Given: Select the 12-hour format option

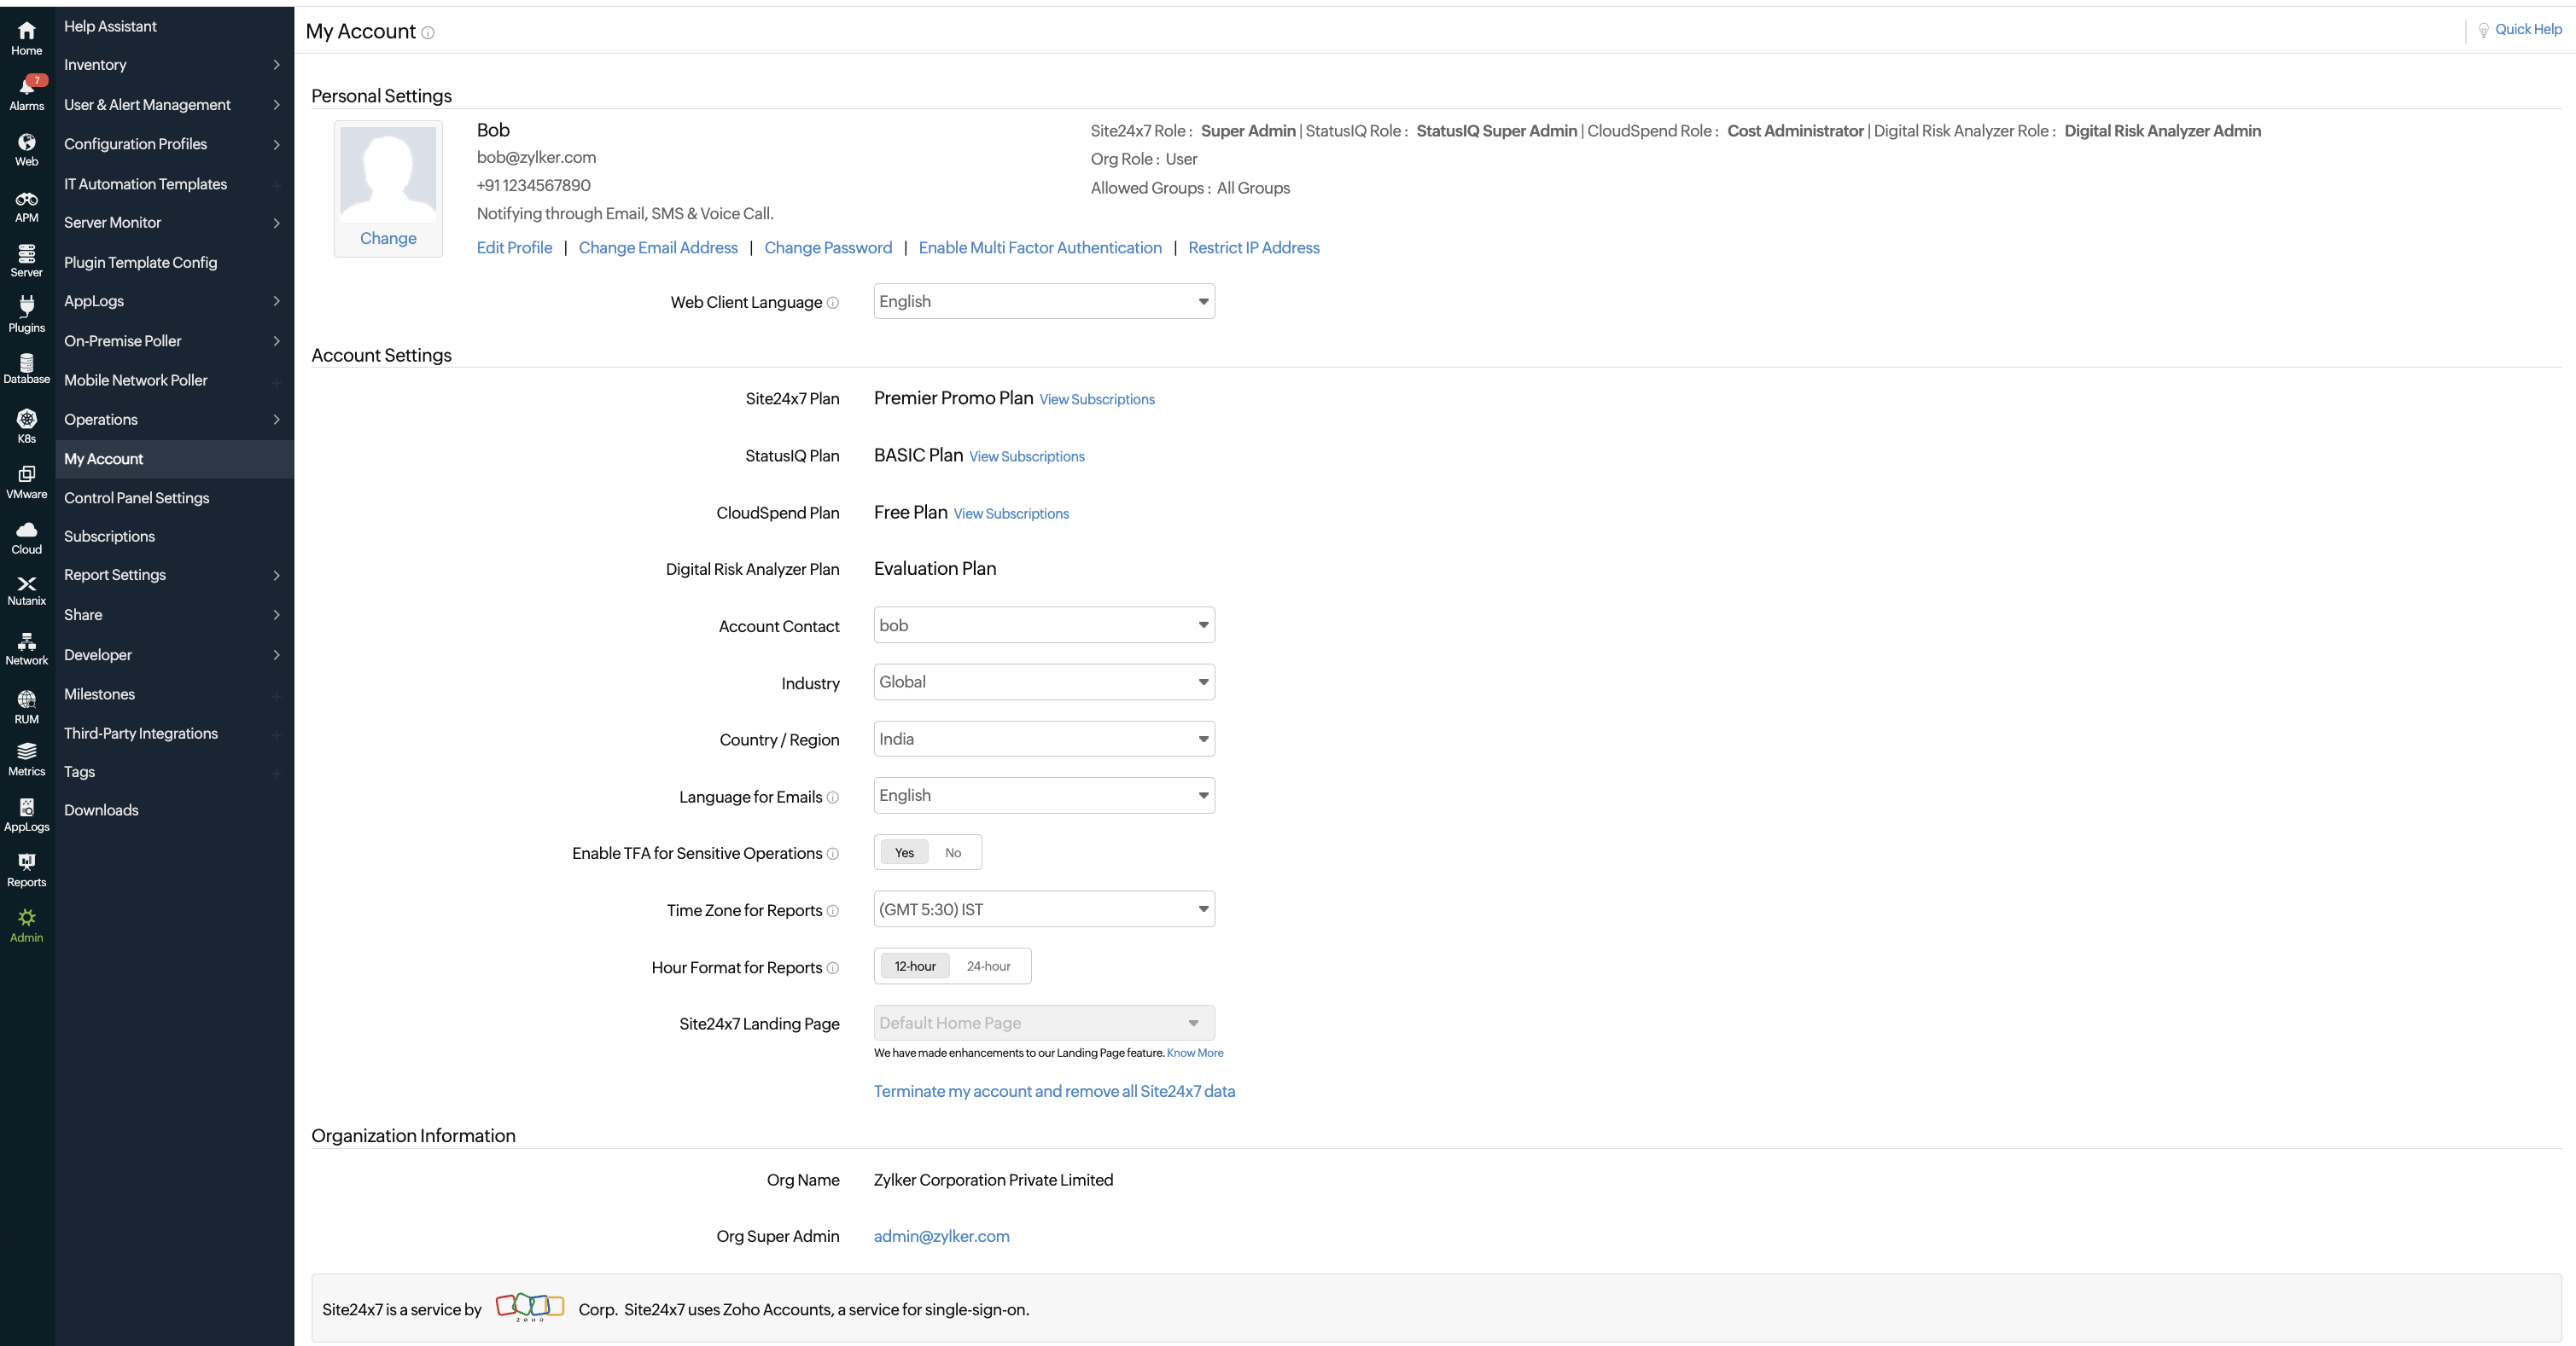Looking at the screenshot, I should tap(915, 966).
